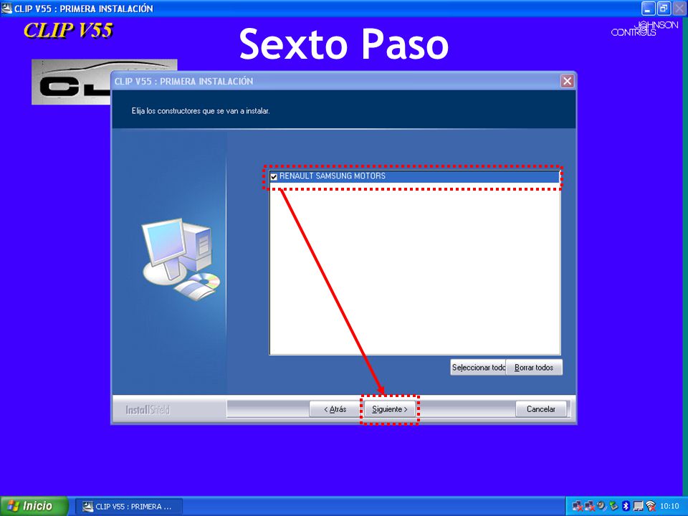Click the volume speaker tray icon
Image resolution: width=688 pixels, height=516 pixels.
pyautogui.click(x=601, y=506)
